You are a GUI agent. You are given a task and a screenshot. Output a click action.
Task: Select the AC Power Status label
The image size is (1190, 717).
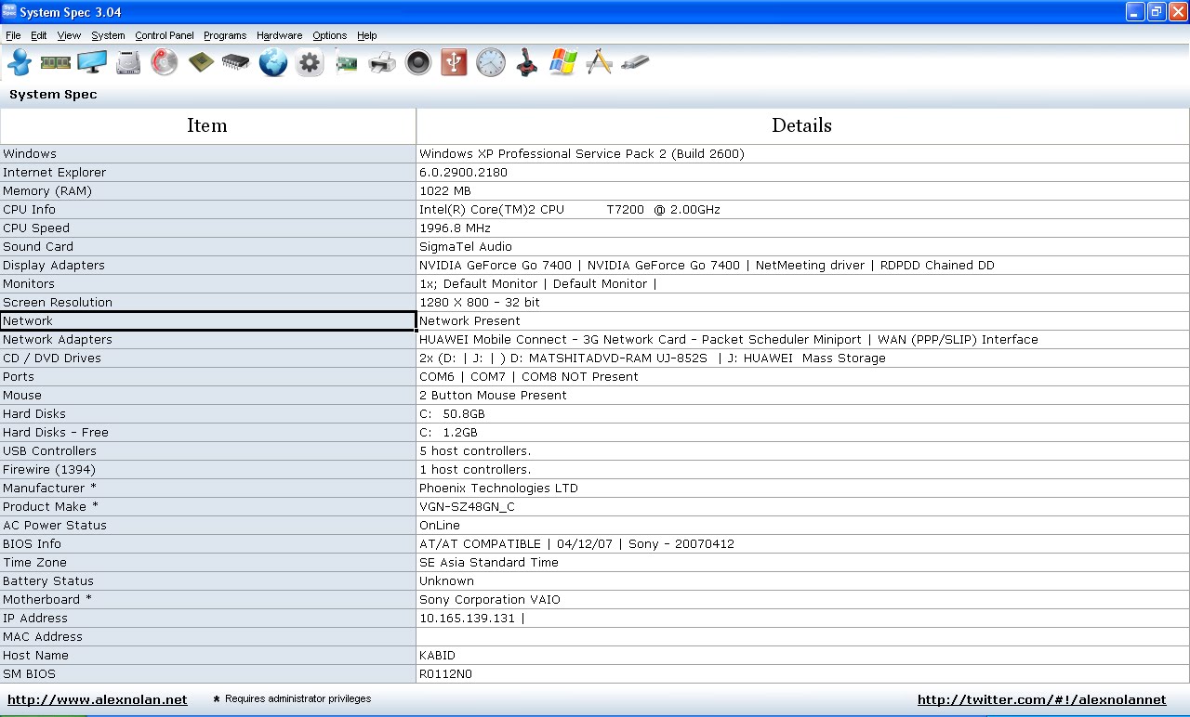click(55, 526)
